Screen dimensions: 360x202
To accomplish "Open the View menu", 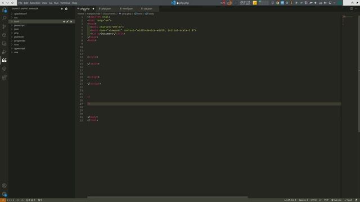I will [44, 3].
